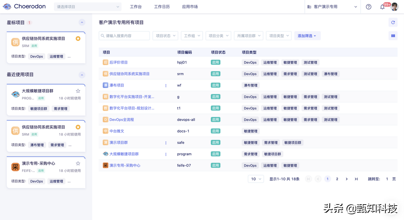This screenshot has height=220, width=404.
Task: Click the Choerodon logo icon
Action: tap(7, 6)
